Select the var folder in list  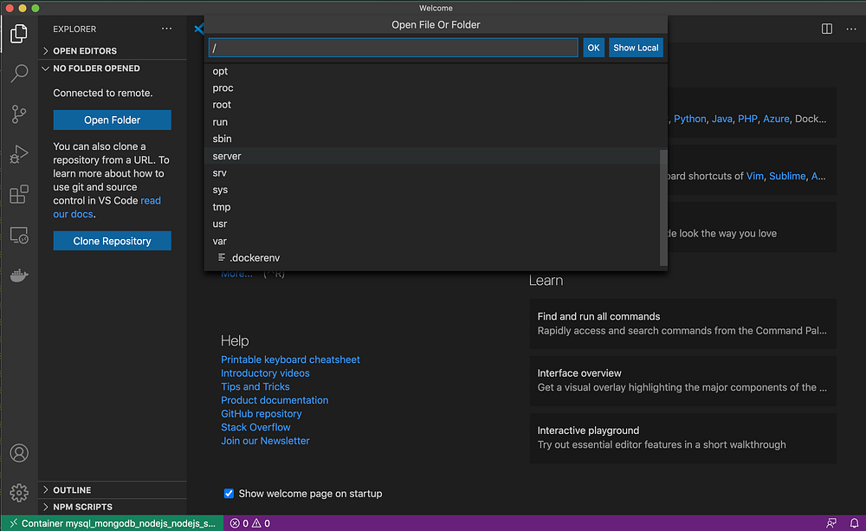pyautogui.click(x=432, y=241)
